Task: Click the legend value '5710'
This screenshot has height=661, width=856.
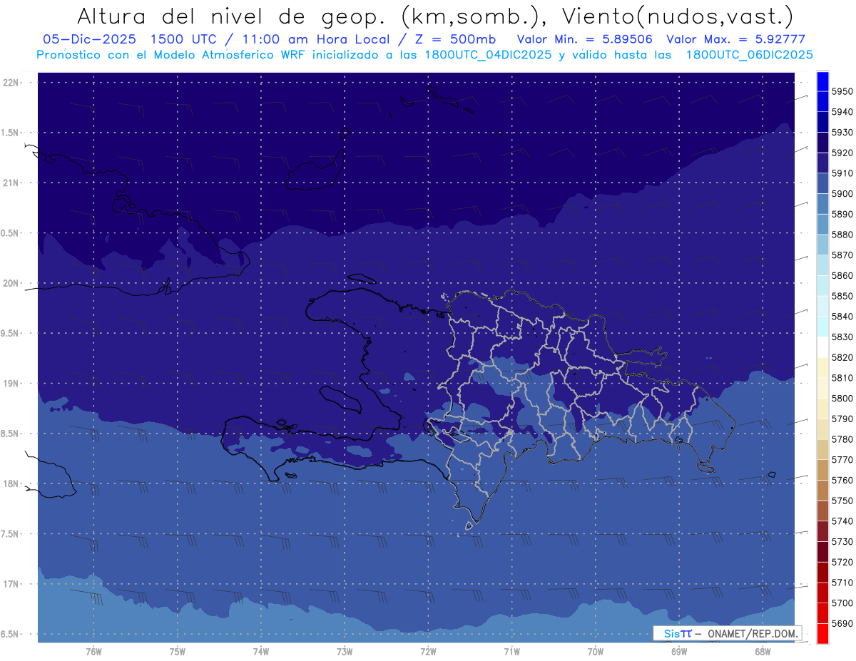Action: pyautogui.click(x=842, y=582)
